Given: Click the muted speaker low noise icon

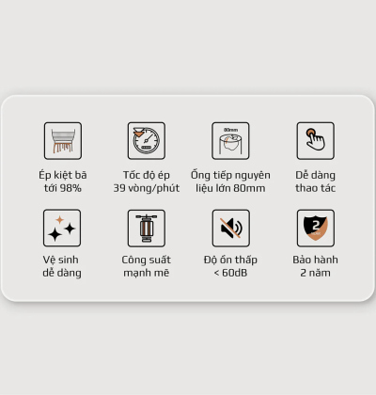Looking at the screenshot, I should (231, 229).
